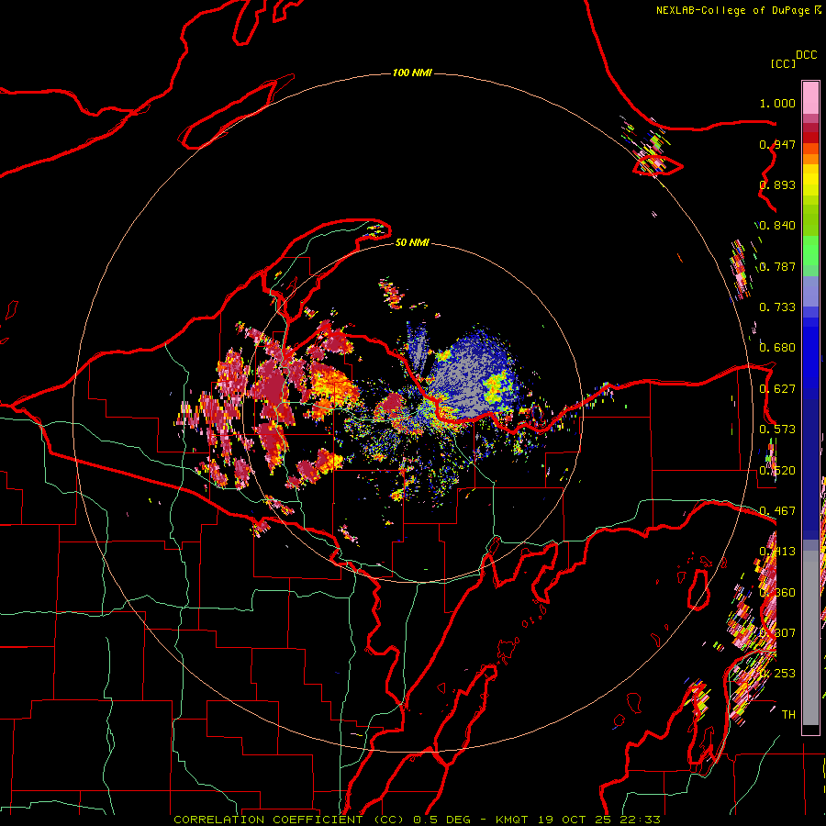Select the 0.573 scale value
The width and height of the screenshot is (826, 826).
point(777,430)
